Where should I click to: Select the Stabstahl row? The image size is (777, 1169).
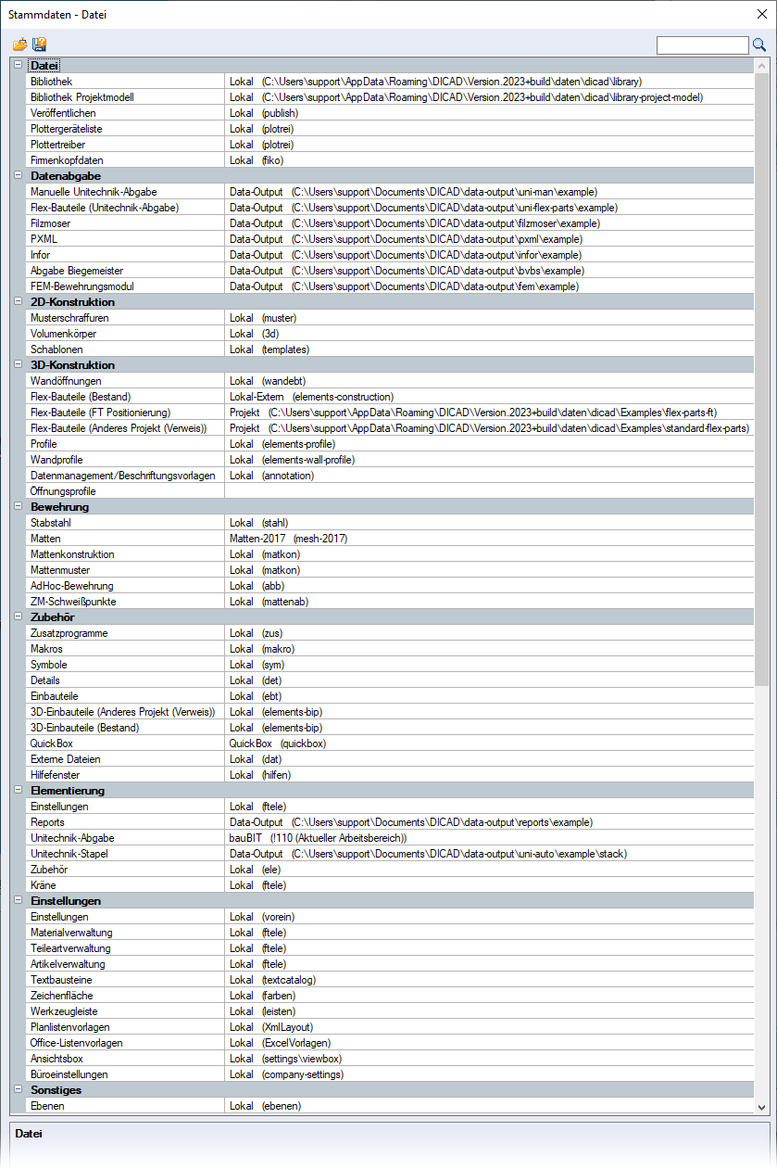coord(390,523)
